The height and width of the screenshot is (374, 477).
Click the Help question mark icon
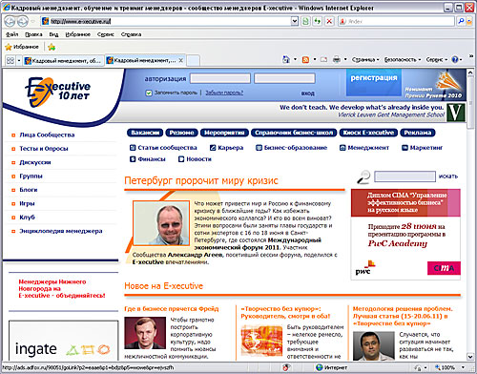[455, 59]
